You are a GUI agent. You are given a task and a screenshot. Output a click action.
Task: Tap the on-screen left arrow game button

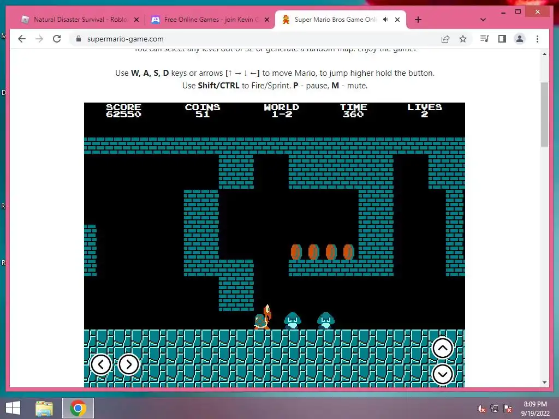[101, 364]
